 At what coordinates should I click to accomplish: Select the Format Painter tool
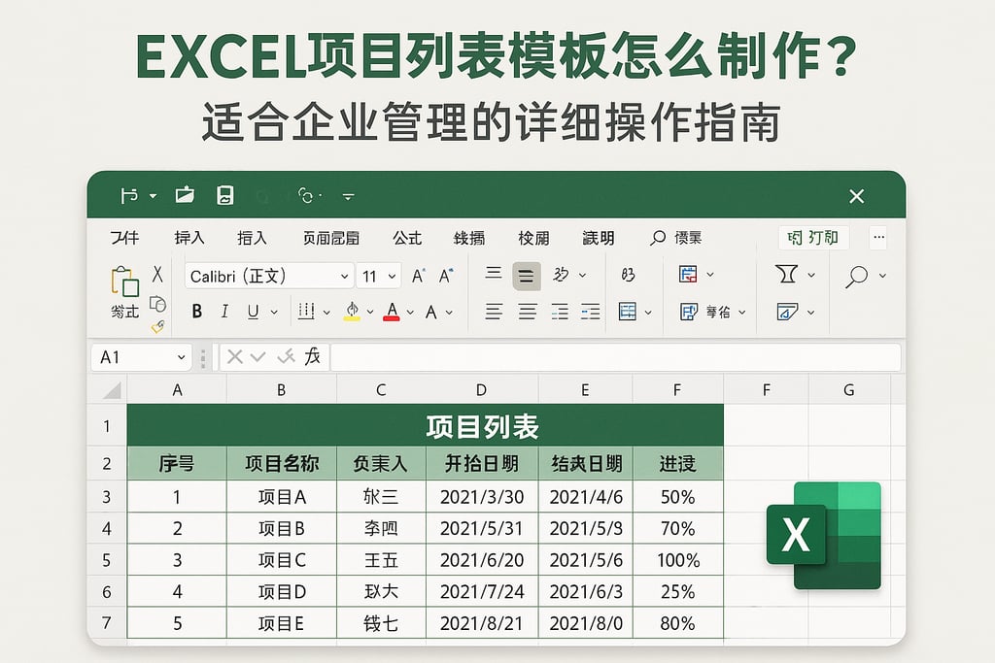pos(157,328)
